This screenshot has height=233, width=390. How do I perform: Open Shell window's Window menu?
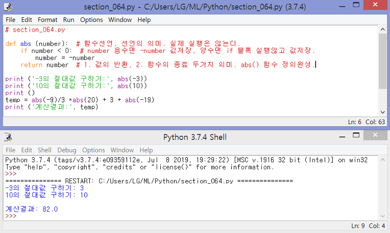point(122,150)
